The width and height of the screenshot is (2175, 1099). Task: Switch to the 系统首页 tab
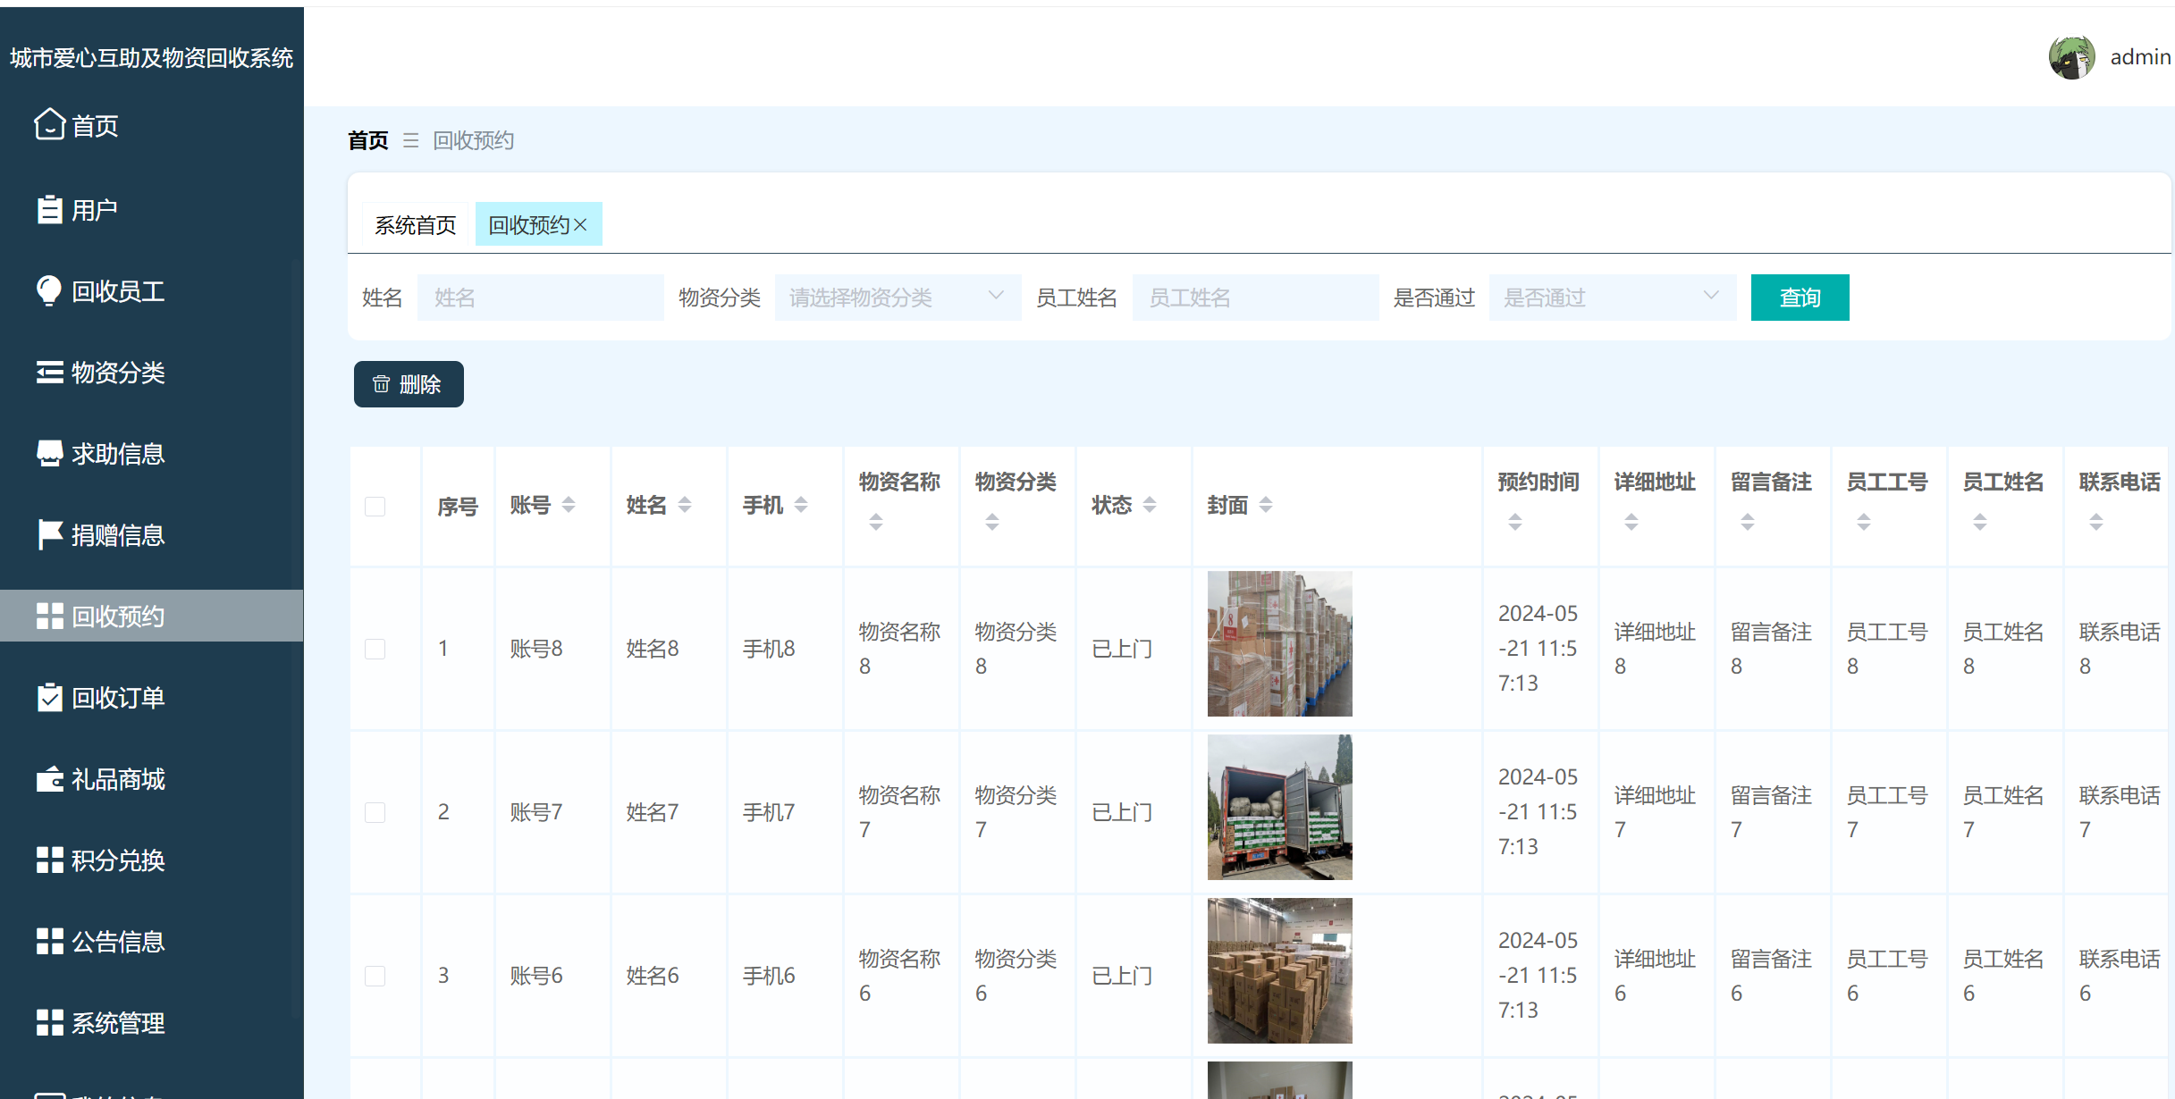(x=415, y=224)
